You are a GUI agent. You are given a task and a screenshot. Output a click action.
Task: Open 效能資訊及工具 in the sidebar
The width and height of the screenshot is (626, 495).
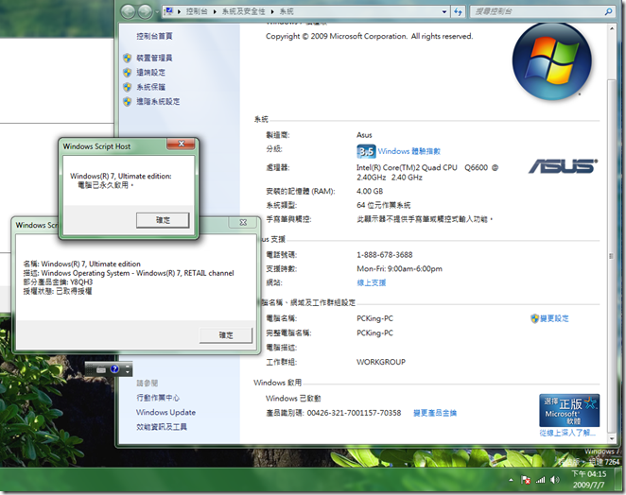point(162,427)
